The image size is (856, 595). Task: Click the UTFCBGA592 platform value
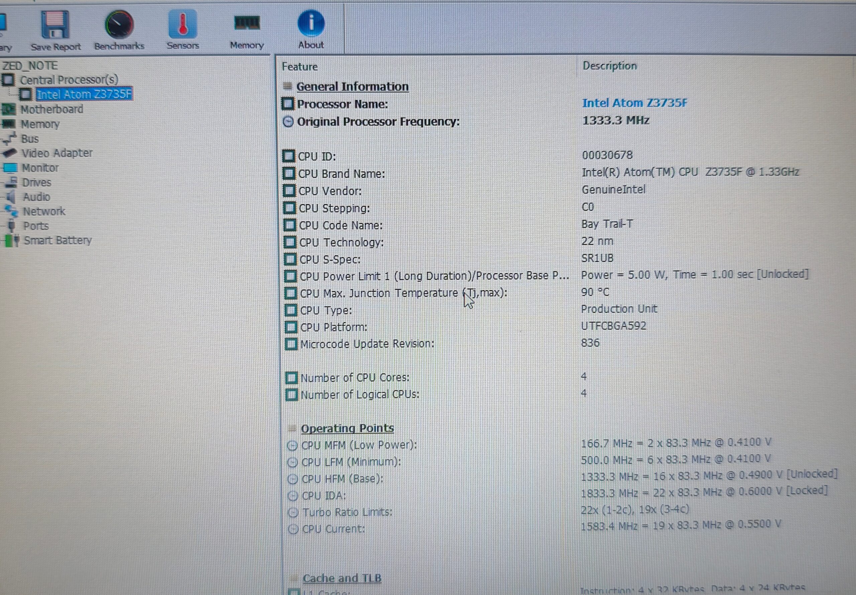[614, 326]
